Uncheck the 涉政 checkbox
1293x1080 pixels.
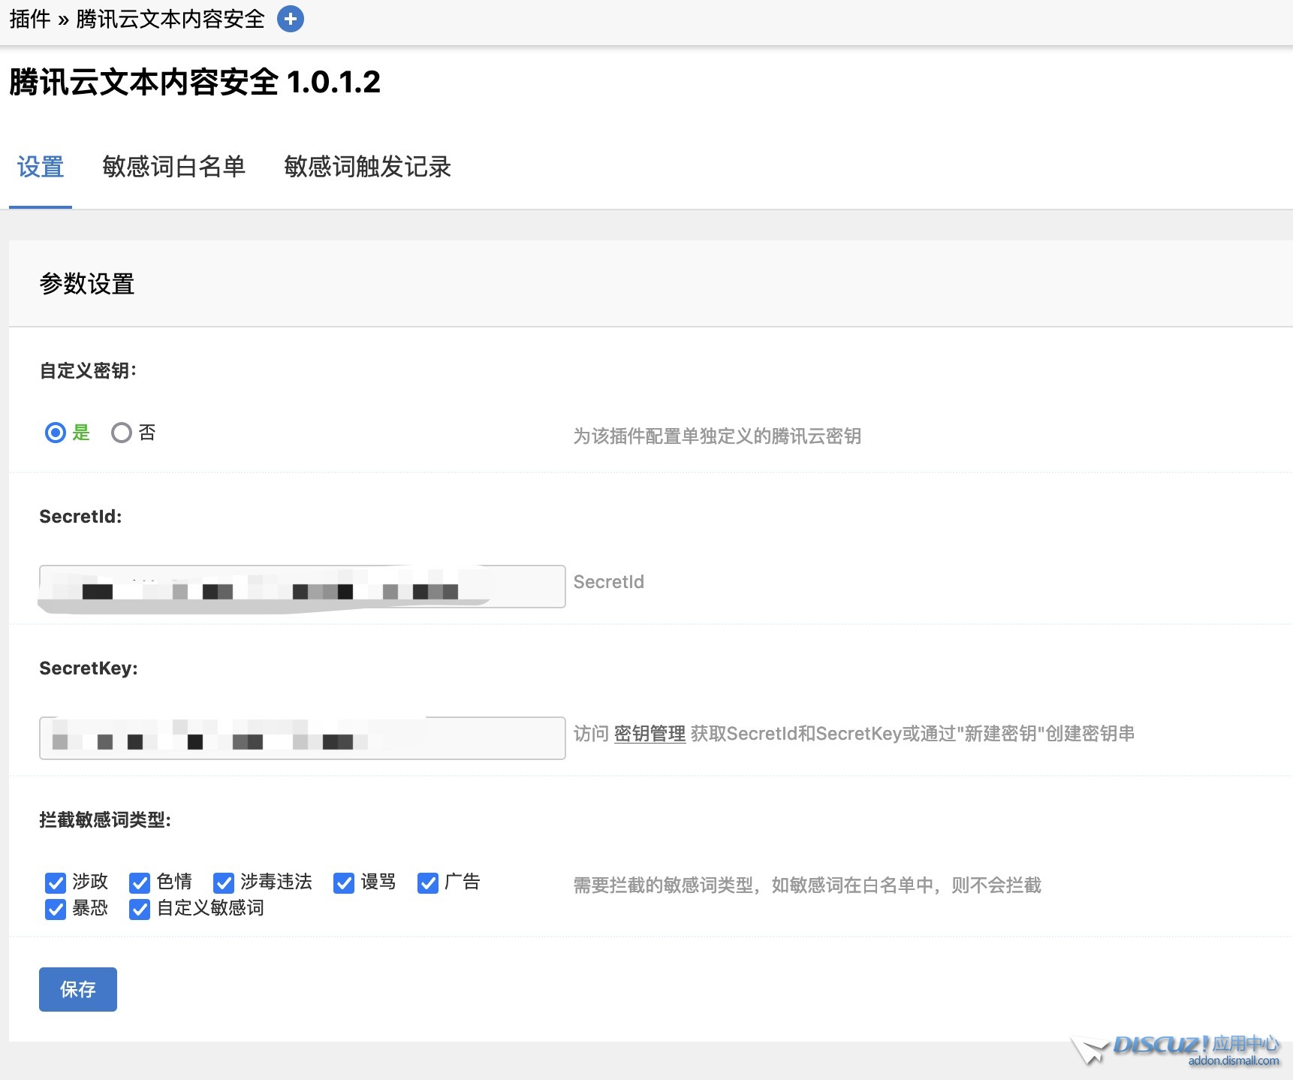(x=56, y=882)
